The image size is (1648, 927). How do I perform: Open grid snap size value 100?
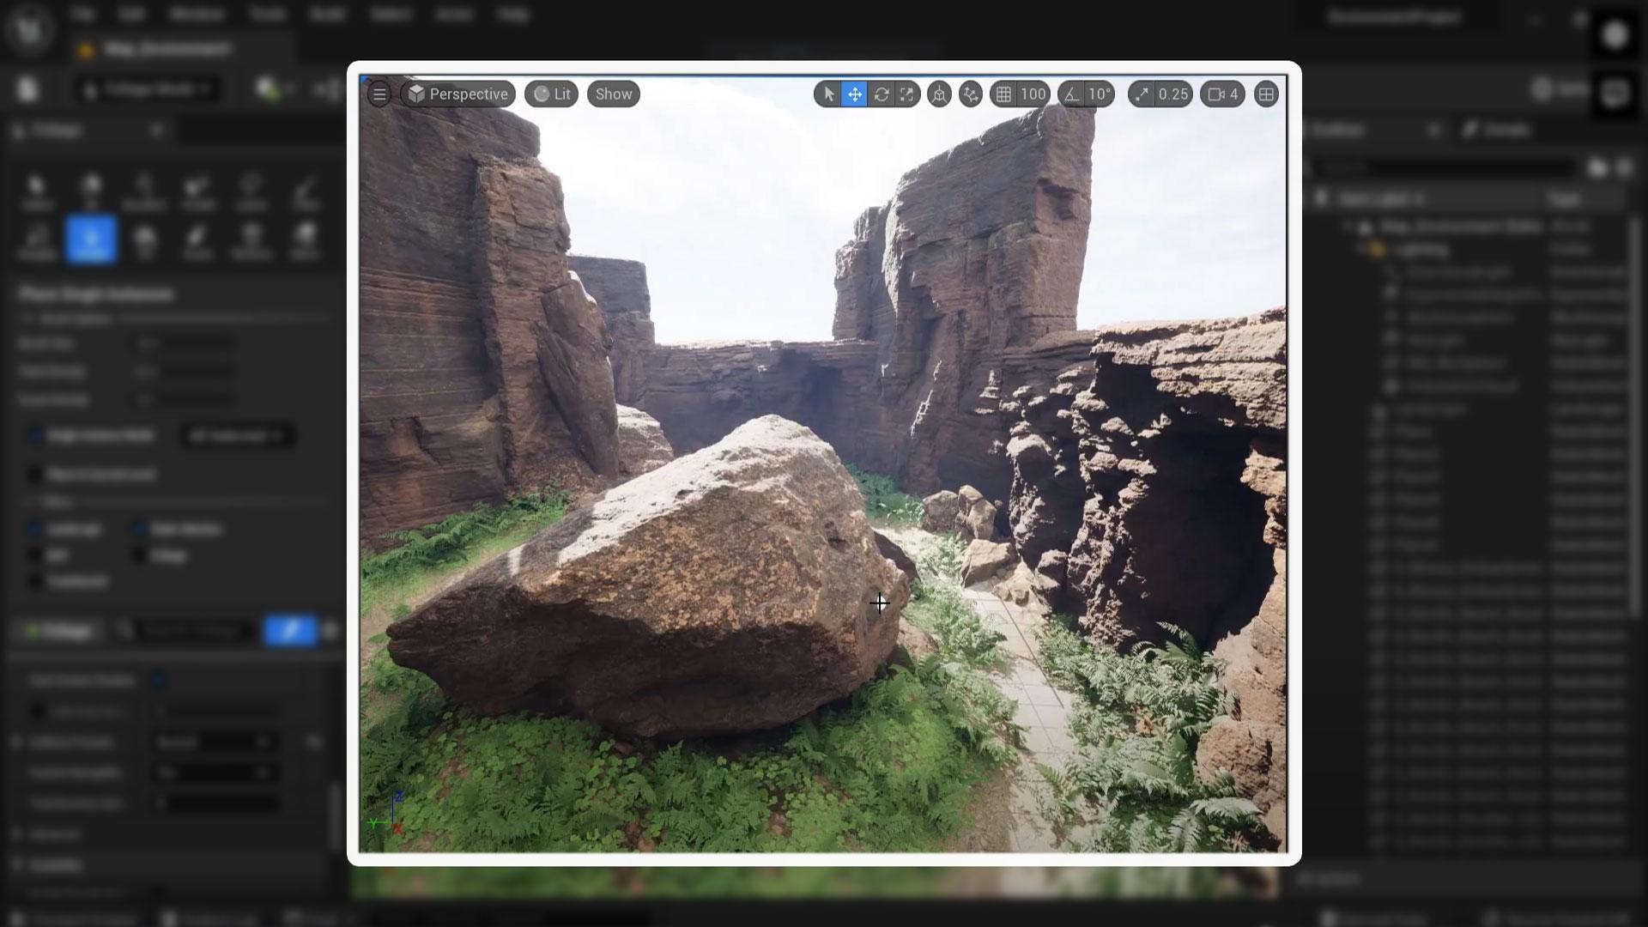[1033, 94]
